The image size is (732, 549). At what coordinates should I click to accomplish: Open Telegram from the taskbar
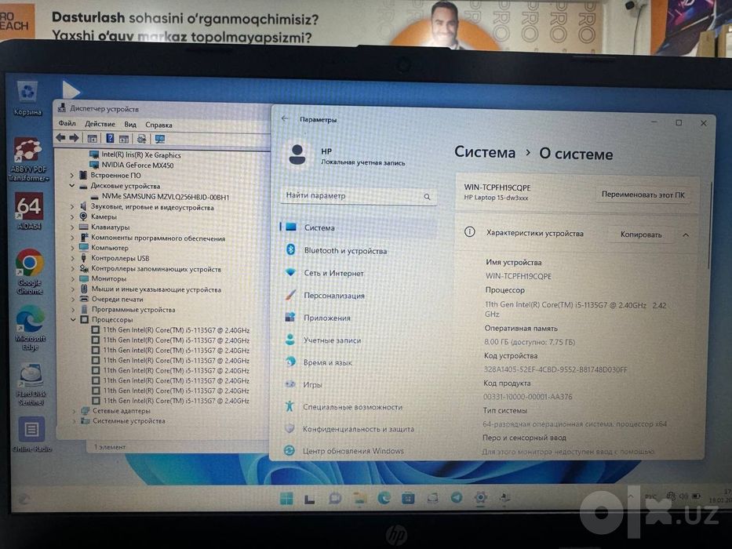point(457,498)
